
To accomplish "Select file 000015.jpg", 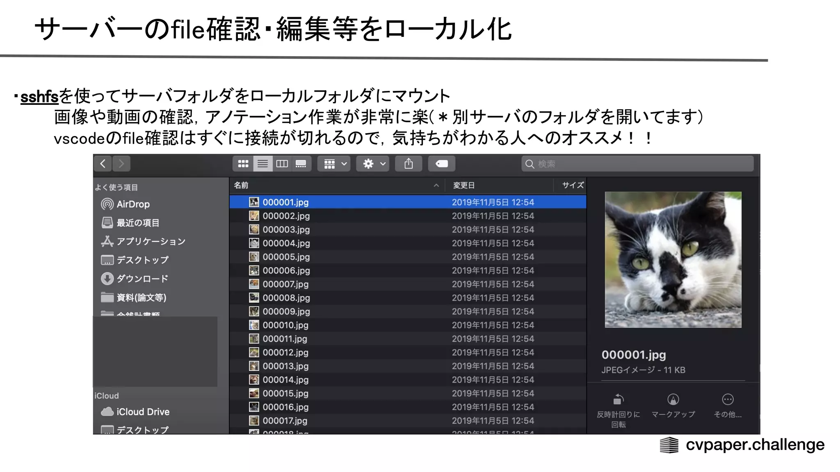I will pos(408,393).
